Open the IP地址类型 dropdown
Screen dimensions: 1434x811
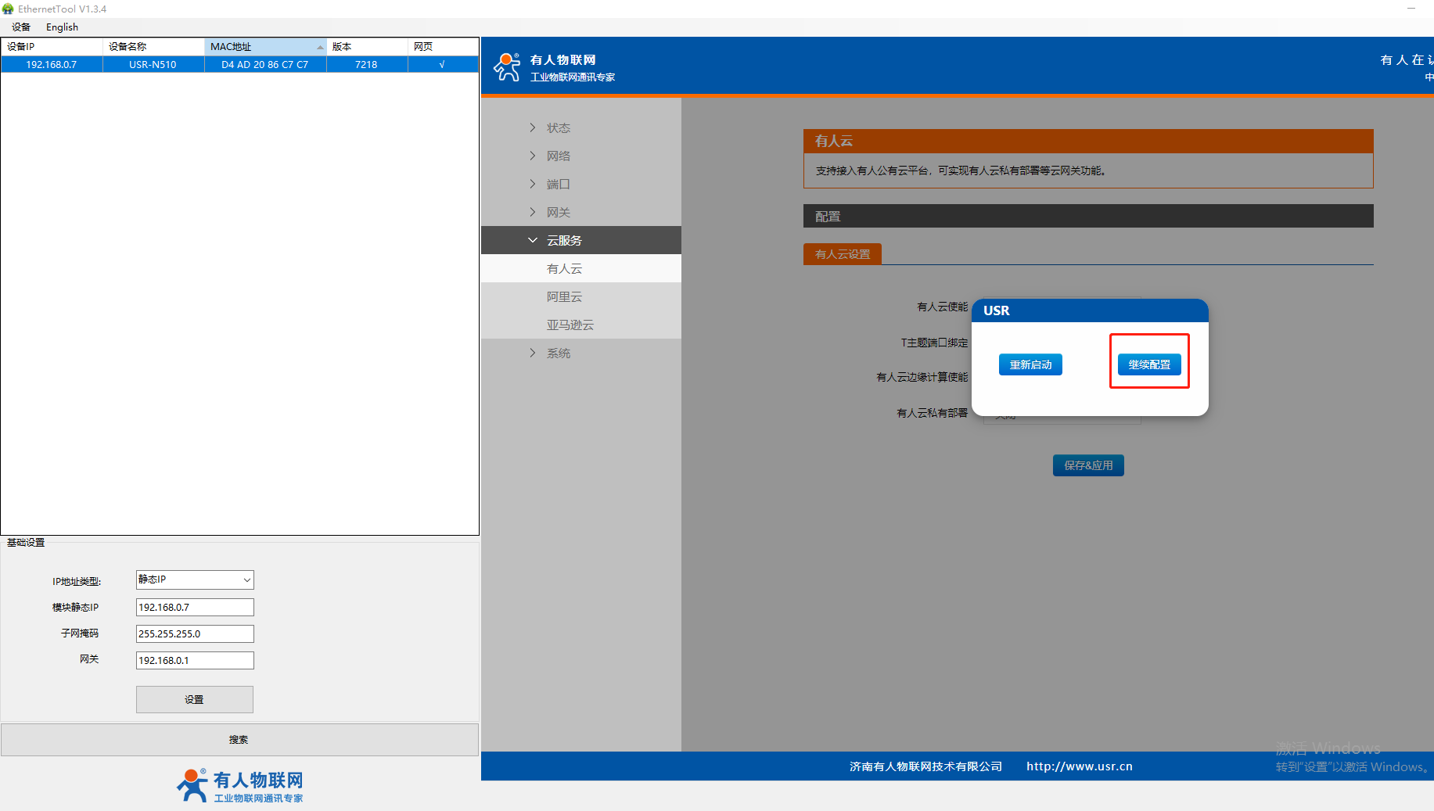(195, 580)
